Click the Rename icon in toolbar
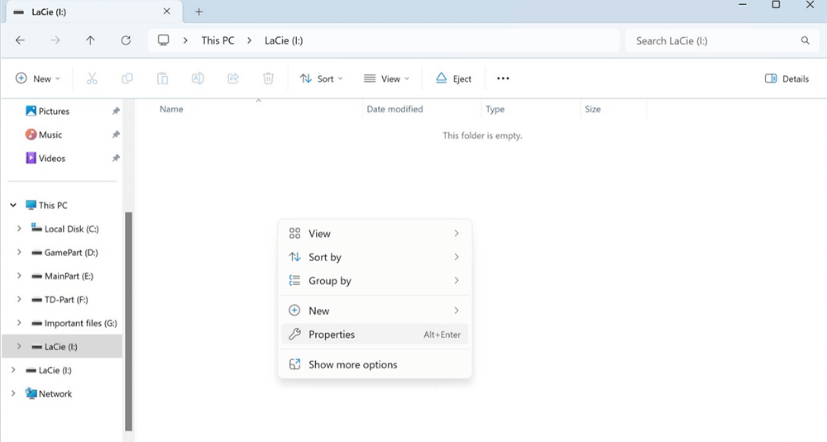Image resolution: width=827 pixels, height=442 pixels. coord(198,78)
